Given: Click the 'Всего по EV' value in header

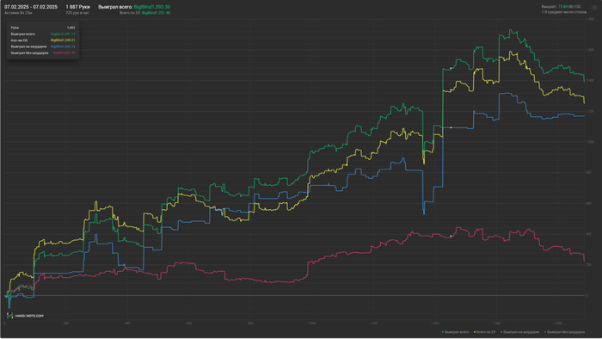Looking at the screenshot, I should click(144, 13).
